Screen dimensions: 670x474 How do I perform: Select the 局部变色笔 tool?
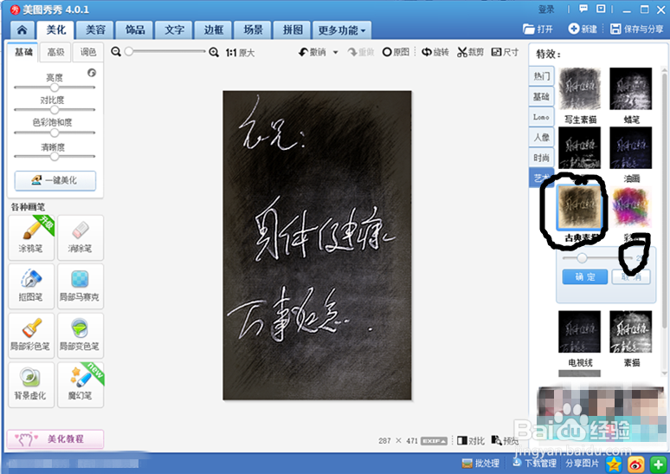(x=81, y=335)
